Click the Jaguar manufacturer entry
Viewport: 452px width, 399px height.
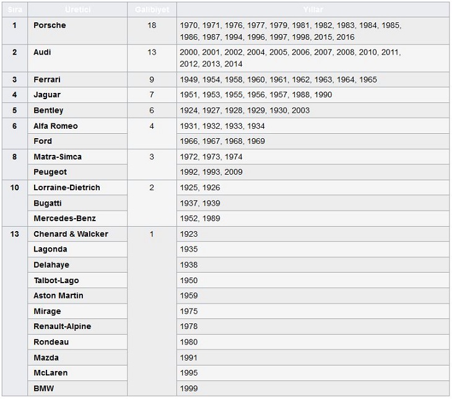click(47, 95)
